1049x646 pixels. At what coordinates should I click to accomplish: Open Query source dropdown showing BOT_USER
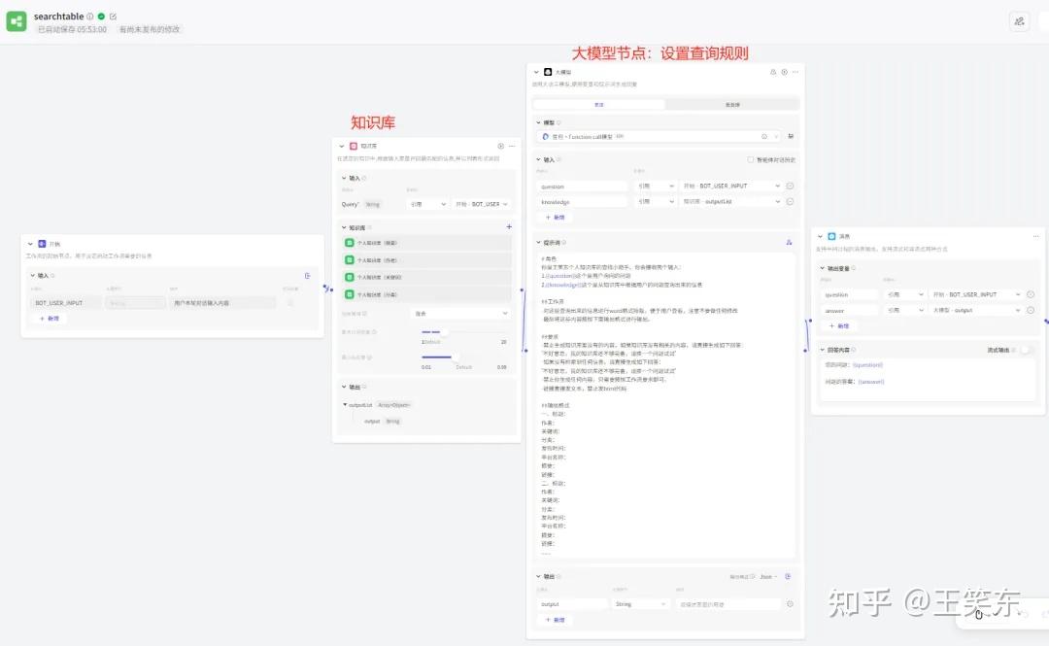pos(482,204)
